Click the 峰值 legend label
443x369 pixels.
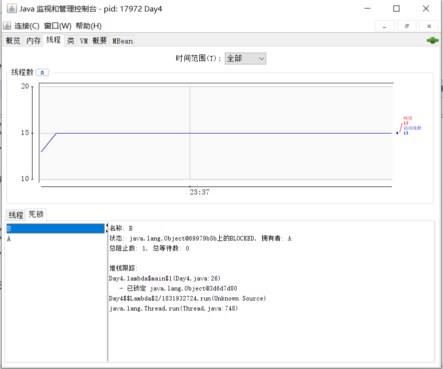[407, 118]
